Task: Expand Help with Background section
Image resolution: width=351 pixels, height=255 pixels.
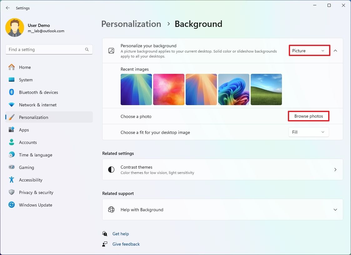Action: pyautogui.click(x=335, y=210)
